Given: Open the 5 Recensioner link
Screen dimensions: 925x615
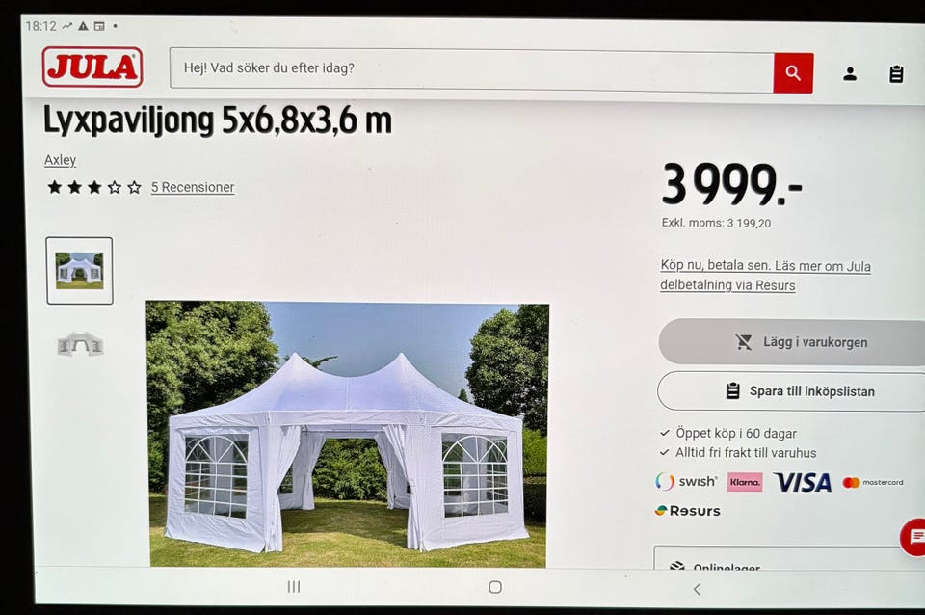Looking at the screenshot, I should tap(193, 187).
